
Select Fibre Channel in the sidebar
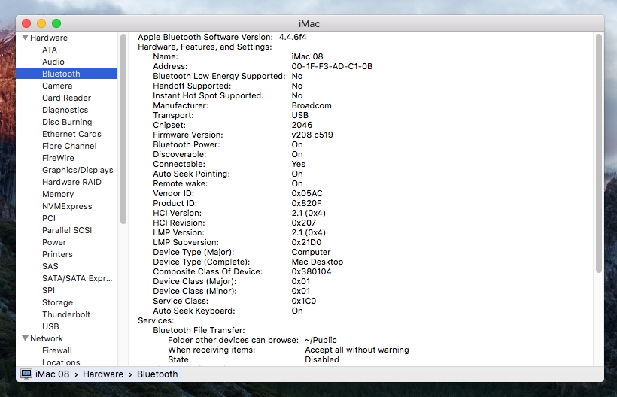(x=69, y=146)
